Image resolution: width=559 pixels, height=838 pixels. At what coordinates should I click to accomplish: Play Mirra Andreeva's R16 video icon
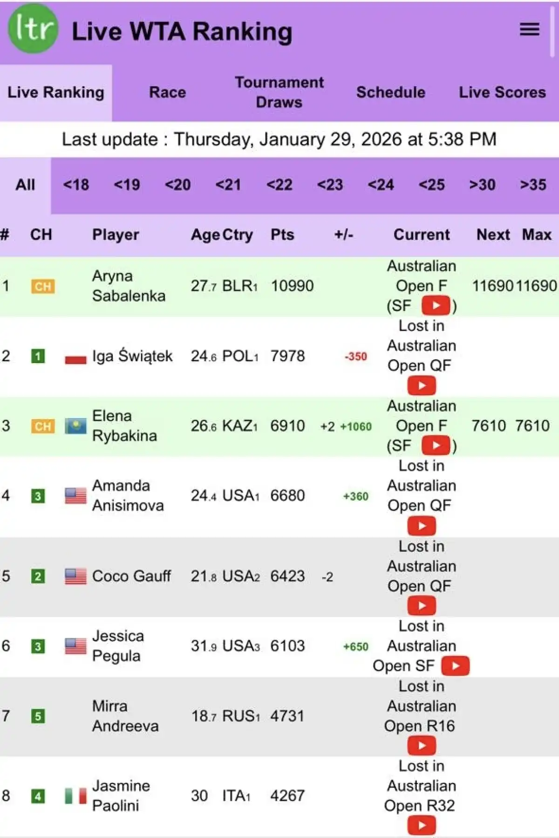click(x=422, y=745)
